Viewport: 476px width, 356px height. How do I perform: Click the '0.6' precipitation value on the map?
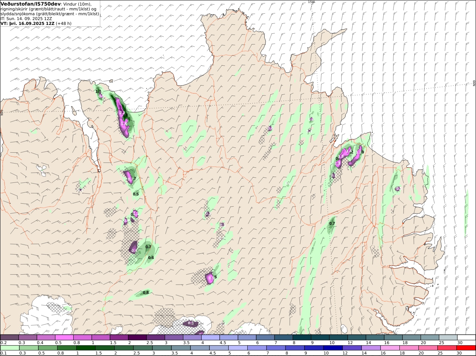point(151,258)
